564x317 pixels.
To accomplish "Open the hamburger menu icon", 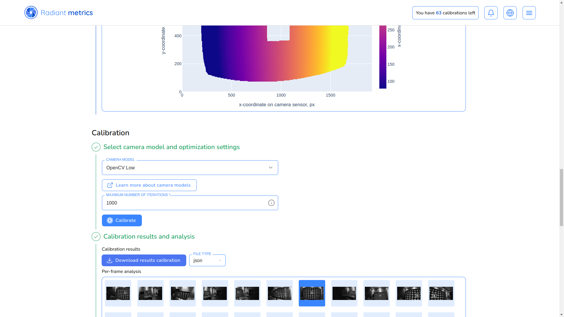I will coord(529,13).
